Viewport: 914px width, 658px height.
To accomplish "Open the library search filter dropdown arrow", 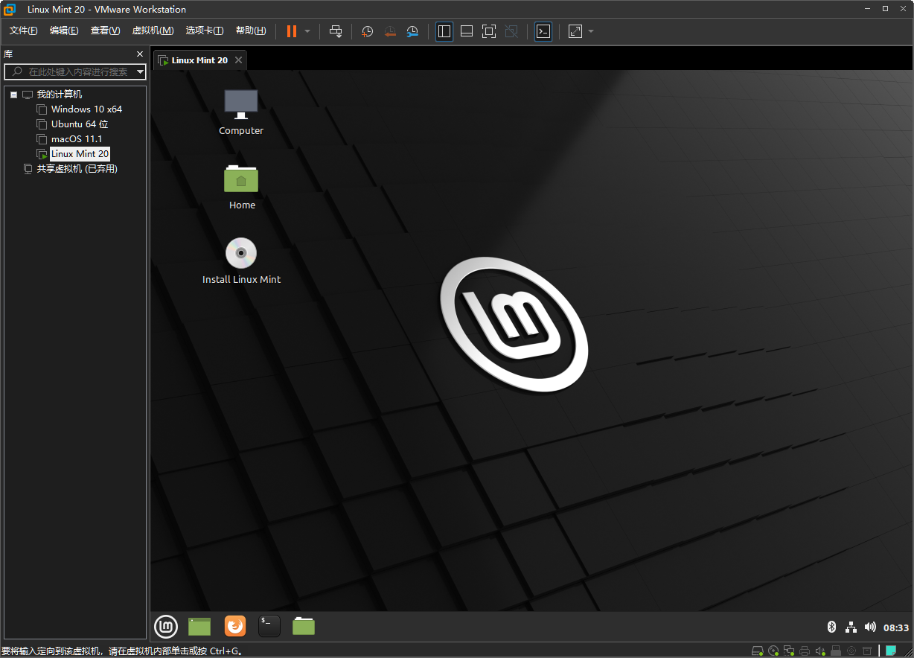I will [x=141, y=71].
